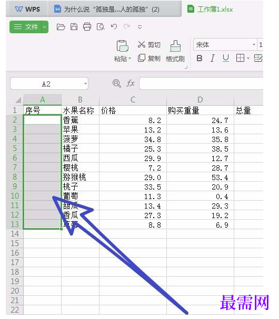
Task: Click Cut (剪切) scissors button
Action: tap(149, 44)
